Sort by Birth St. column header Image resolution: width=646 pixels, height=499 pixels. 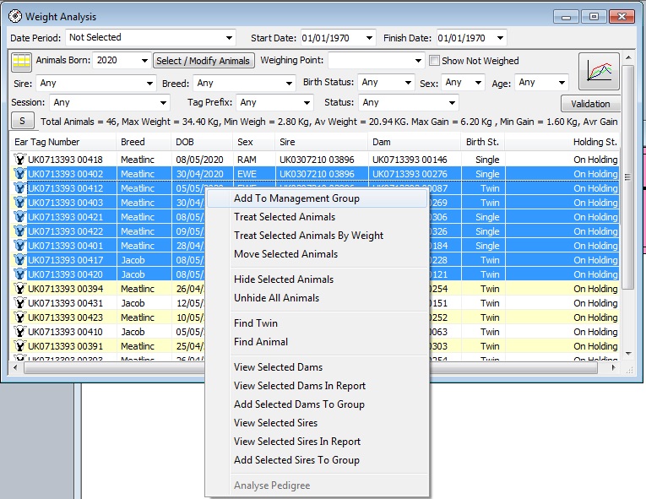(x=483, y=142)
